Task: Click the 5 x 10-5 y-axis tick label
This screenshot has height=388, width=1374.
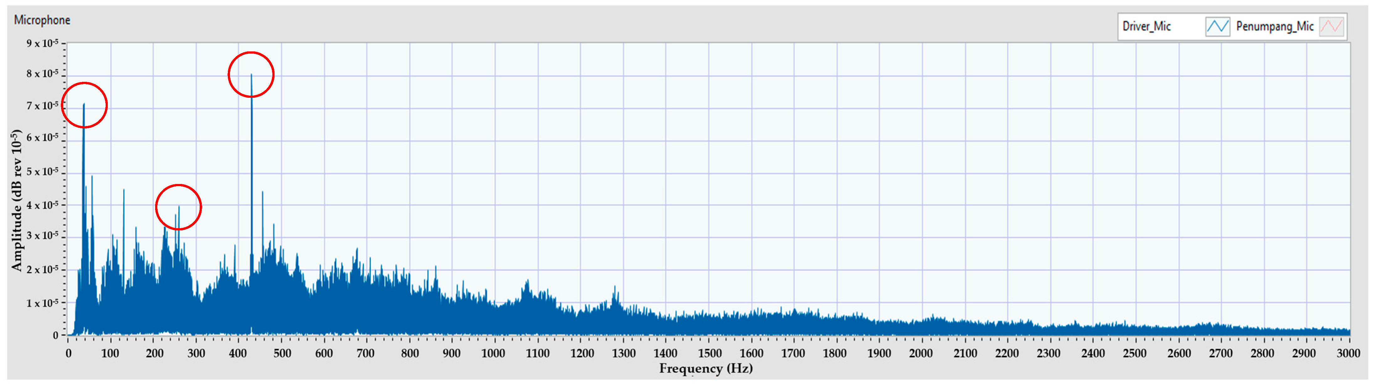Action: pyautogui.click(x=42, y=172)
